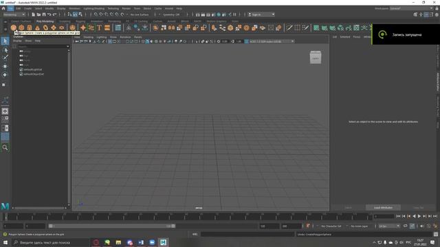Open the Edit menu
Image resolution: width=440 pixels, height=247 pixels.
(x=19, y=9)
